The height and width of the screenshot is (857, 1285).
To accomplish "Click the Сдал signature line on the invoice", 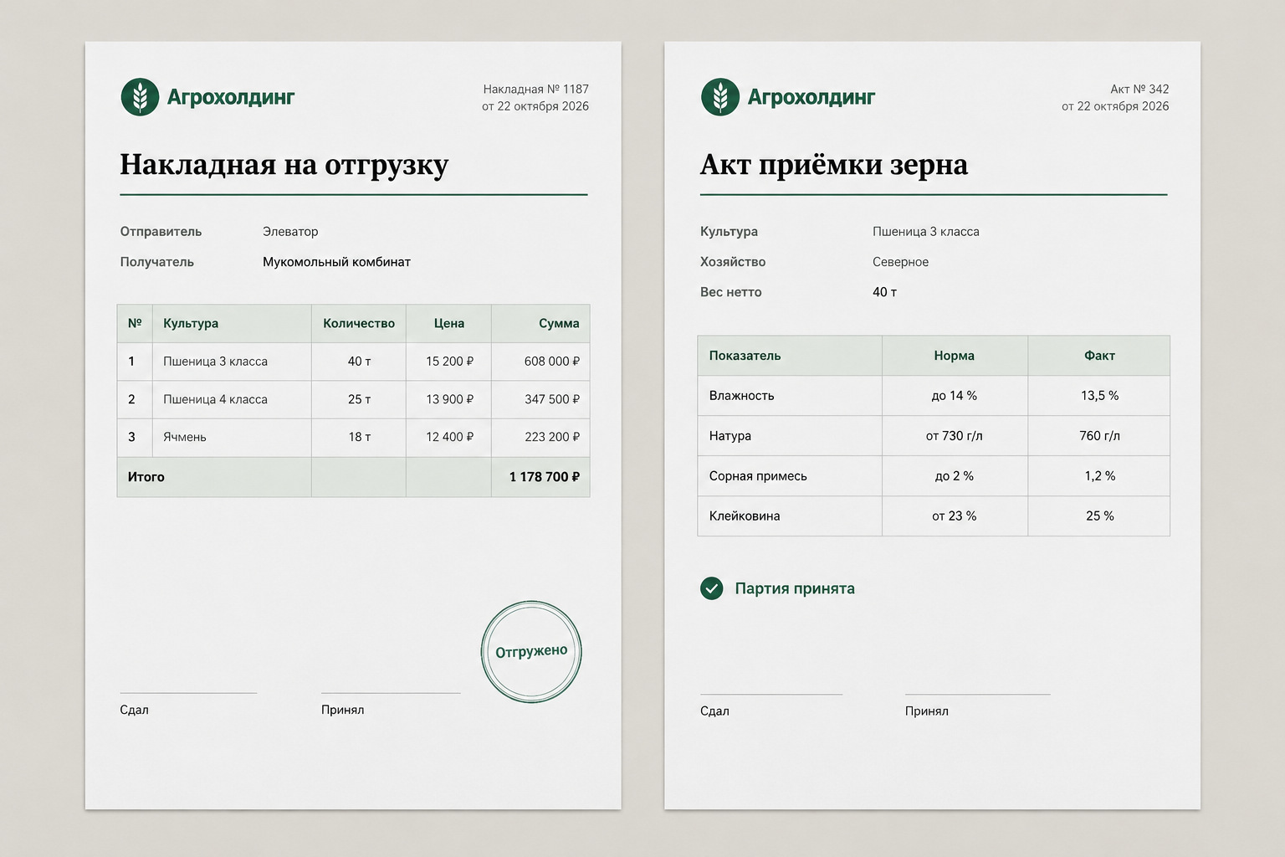I will point(188,693).
